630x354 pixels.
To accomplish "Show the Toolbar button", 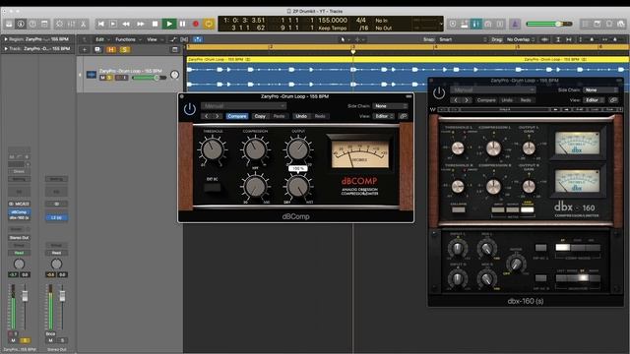I will click(x=44, y=24).
